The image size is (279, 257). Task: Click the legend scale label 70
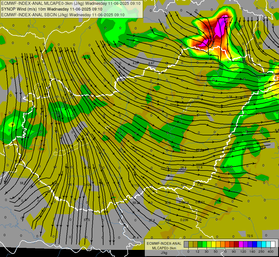tap(225, 252)
